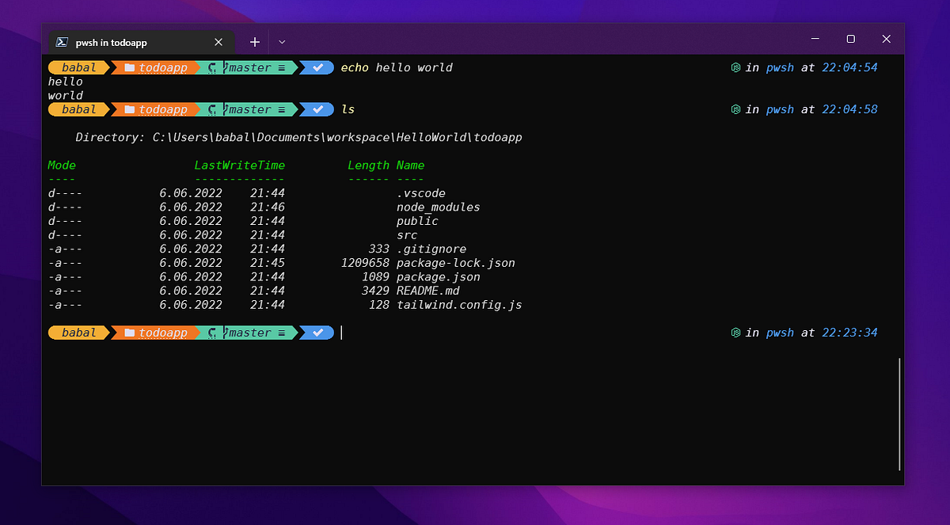Viewport: 950px width, 525px height.
Task: Click the folder icon in the bottom prompt
Action: pos(129,333)
